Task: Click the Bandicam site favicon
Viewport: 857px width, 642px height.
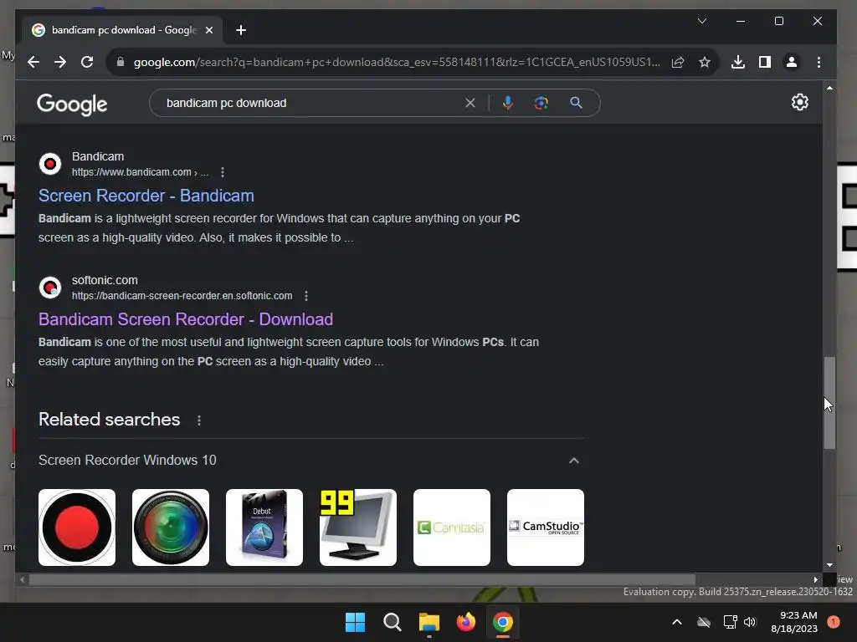Action: tap(50, 164)
